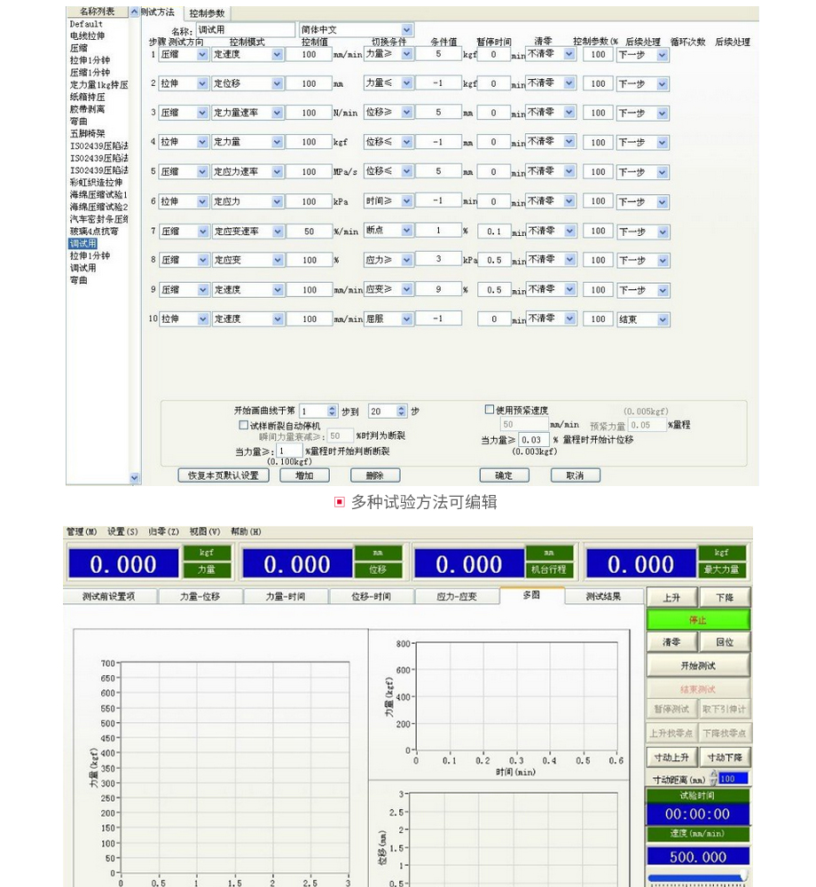
Task: Click the 增加 add step button
Action: (304, 475)
